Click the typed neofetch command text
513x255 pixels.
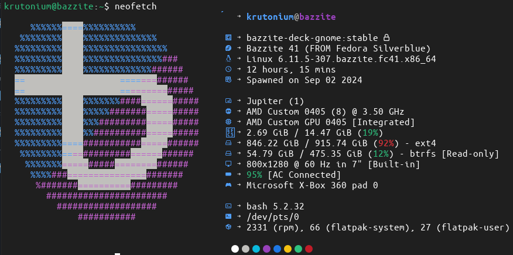click(x=135, y=6)
